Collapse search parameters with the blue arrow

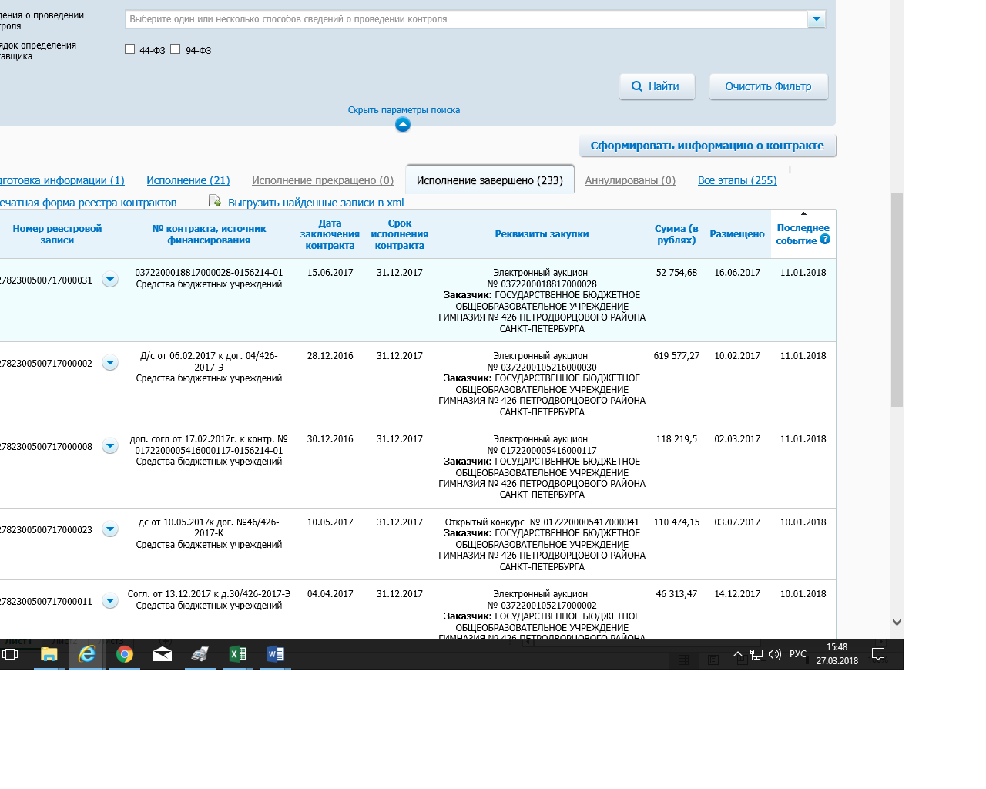coord(403,125)
